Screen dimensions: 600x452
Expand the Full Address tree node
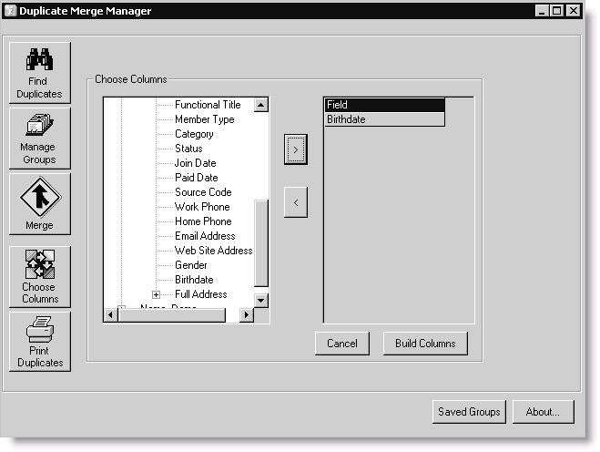156,294
